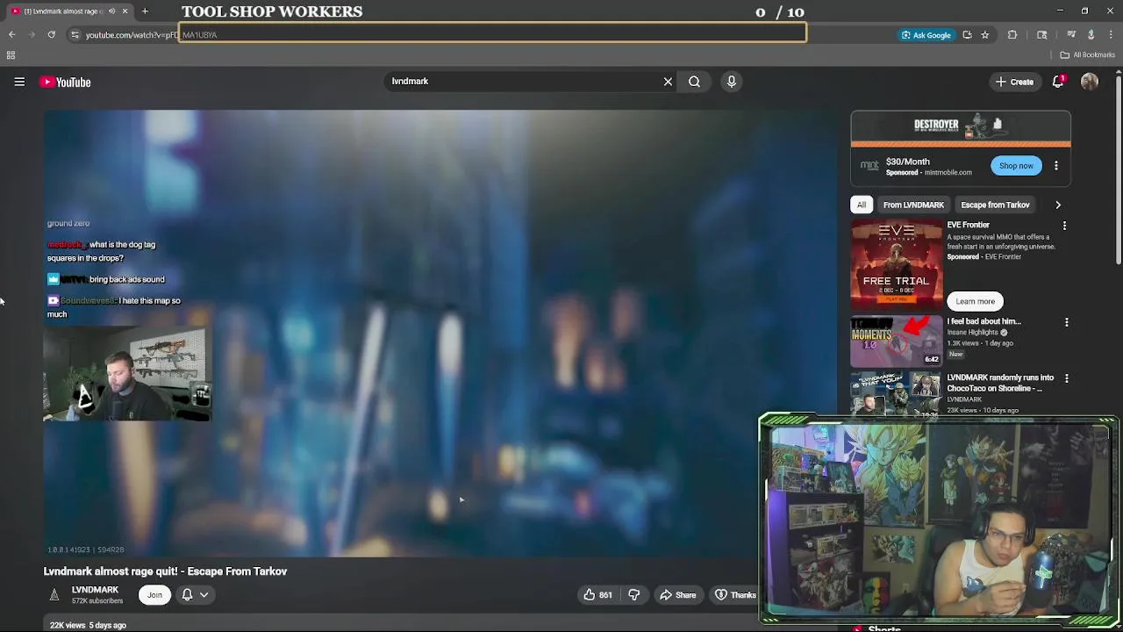Screen dimensions: 1123x632
Task: Start voice search with the microphone
Action: click(731, 82)
